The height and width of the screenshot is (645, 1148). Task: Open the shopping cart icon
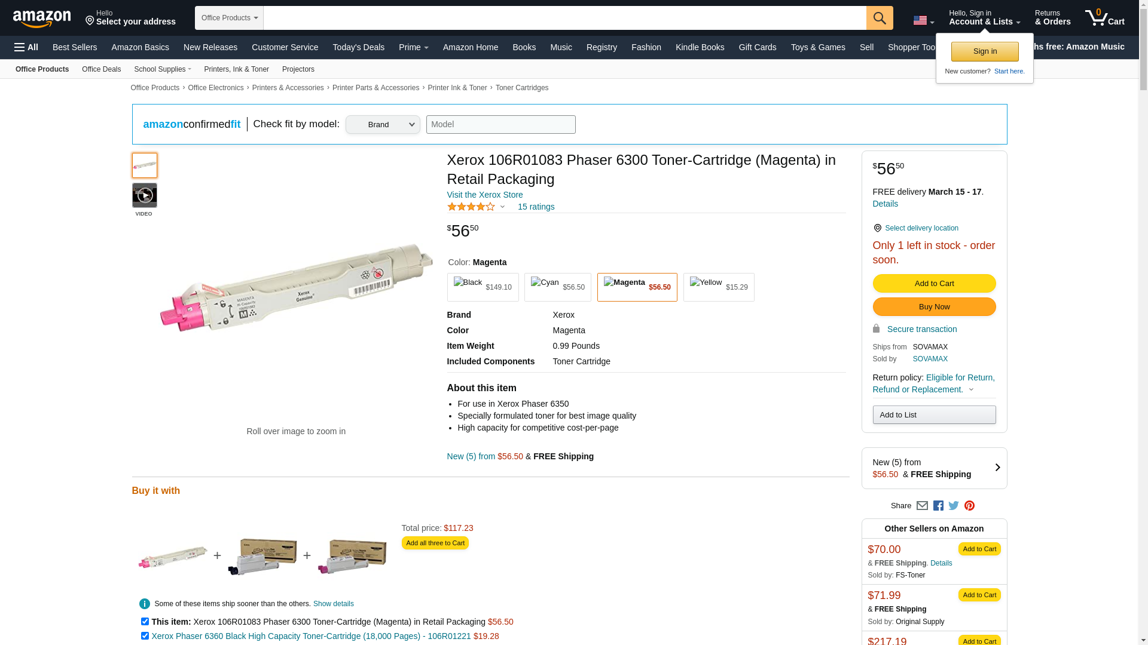[x=1104, y=18]
